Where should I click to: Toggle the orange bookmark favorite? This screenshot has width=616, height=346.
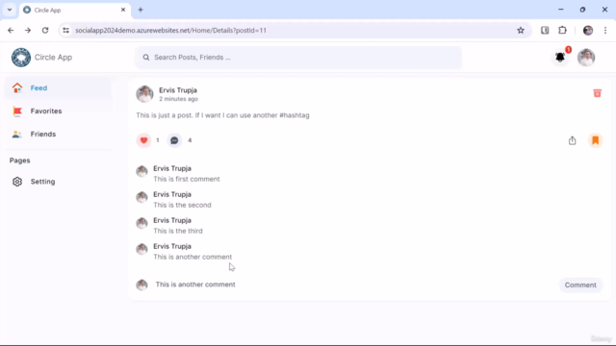(596, 140)
